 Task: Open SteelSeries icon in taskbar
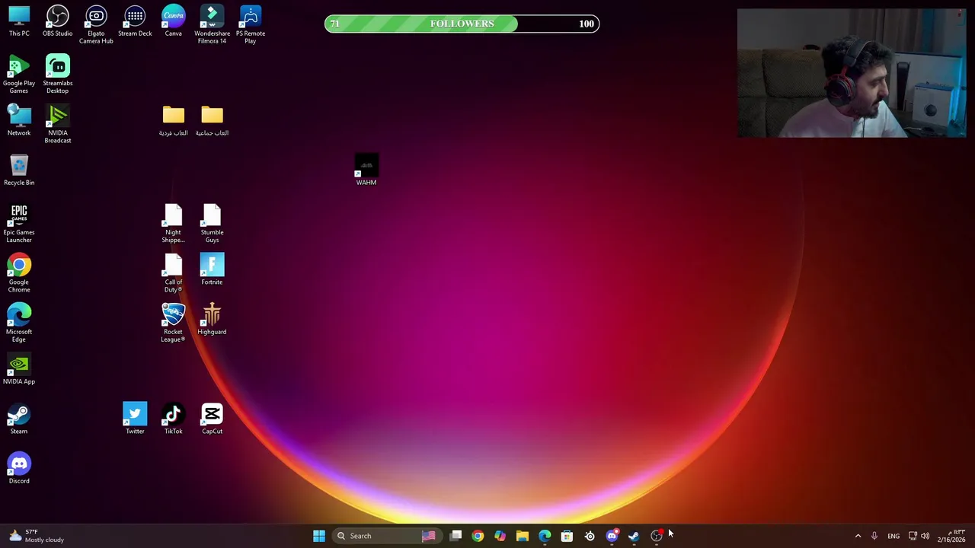pyautogui.click(x=590, y=536)
